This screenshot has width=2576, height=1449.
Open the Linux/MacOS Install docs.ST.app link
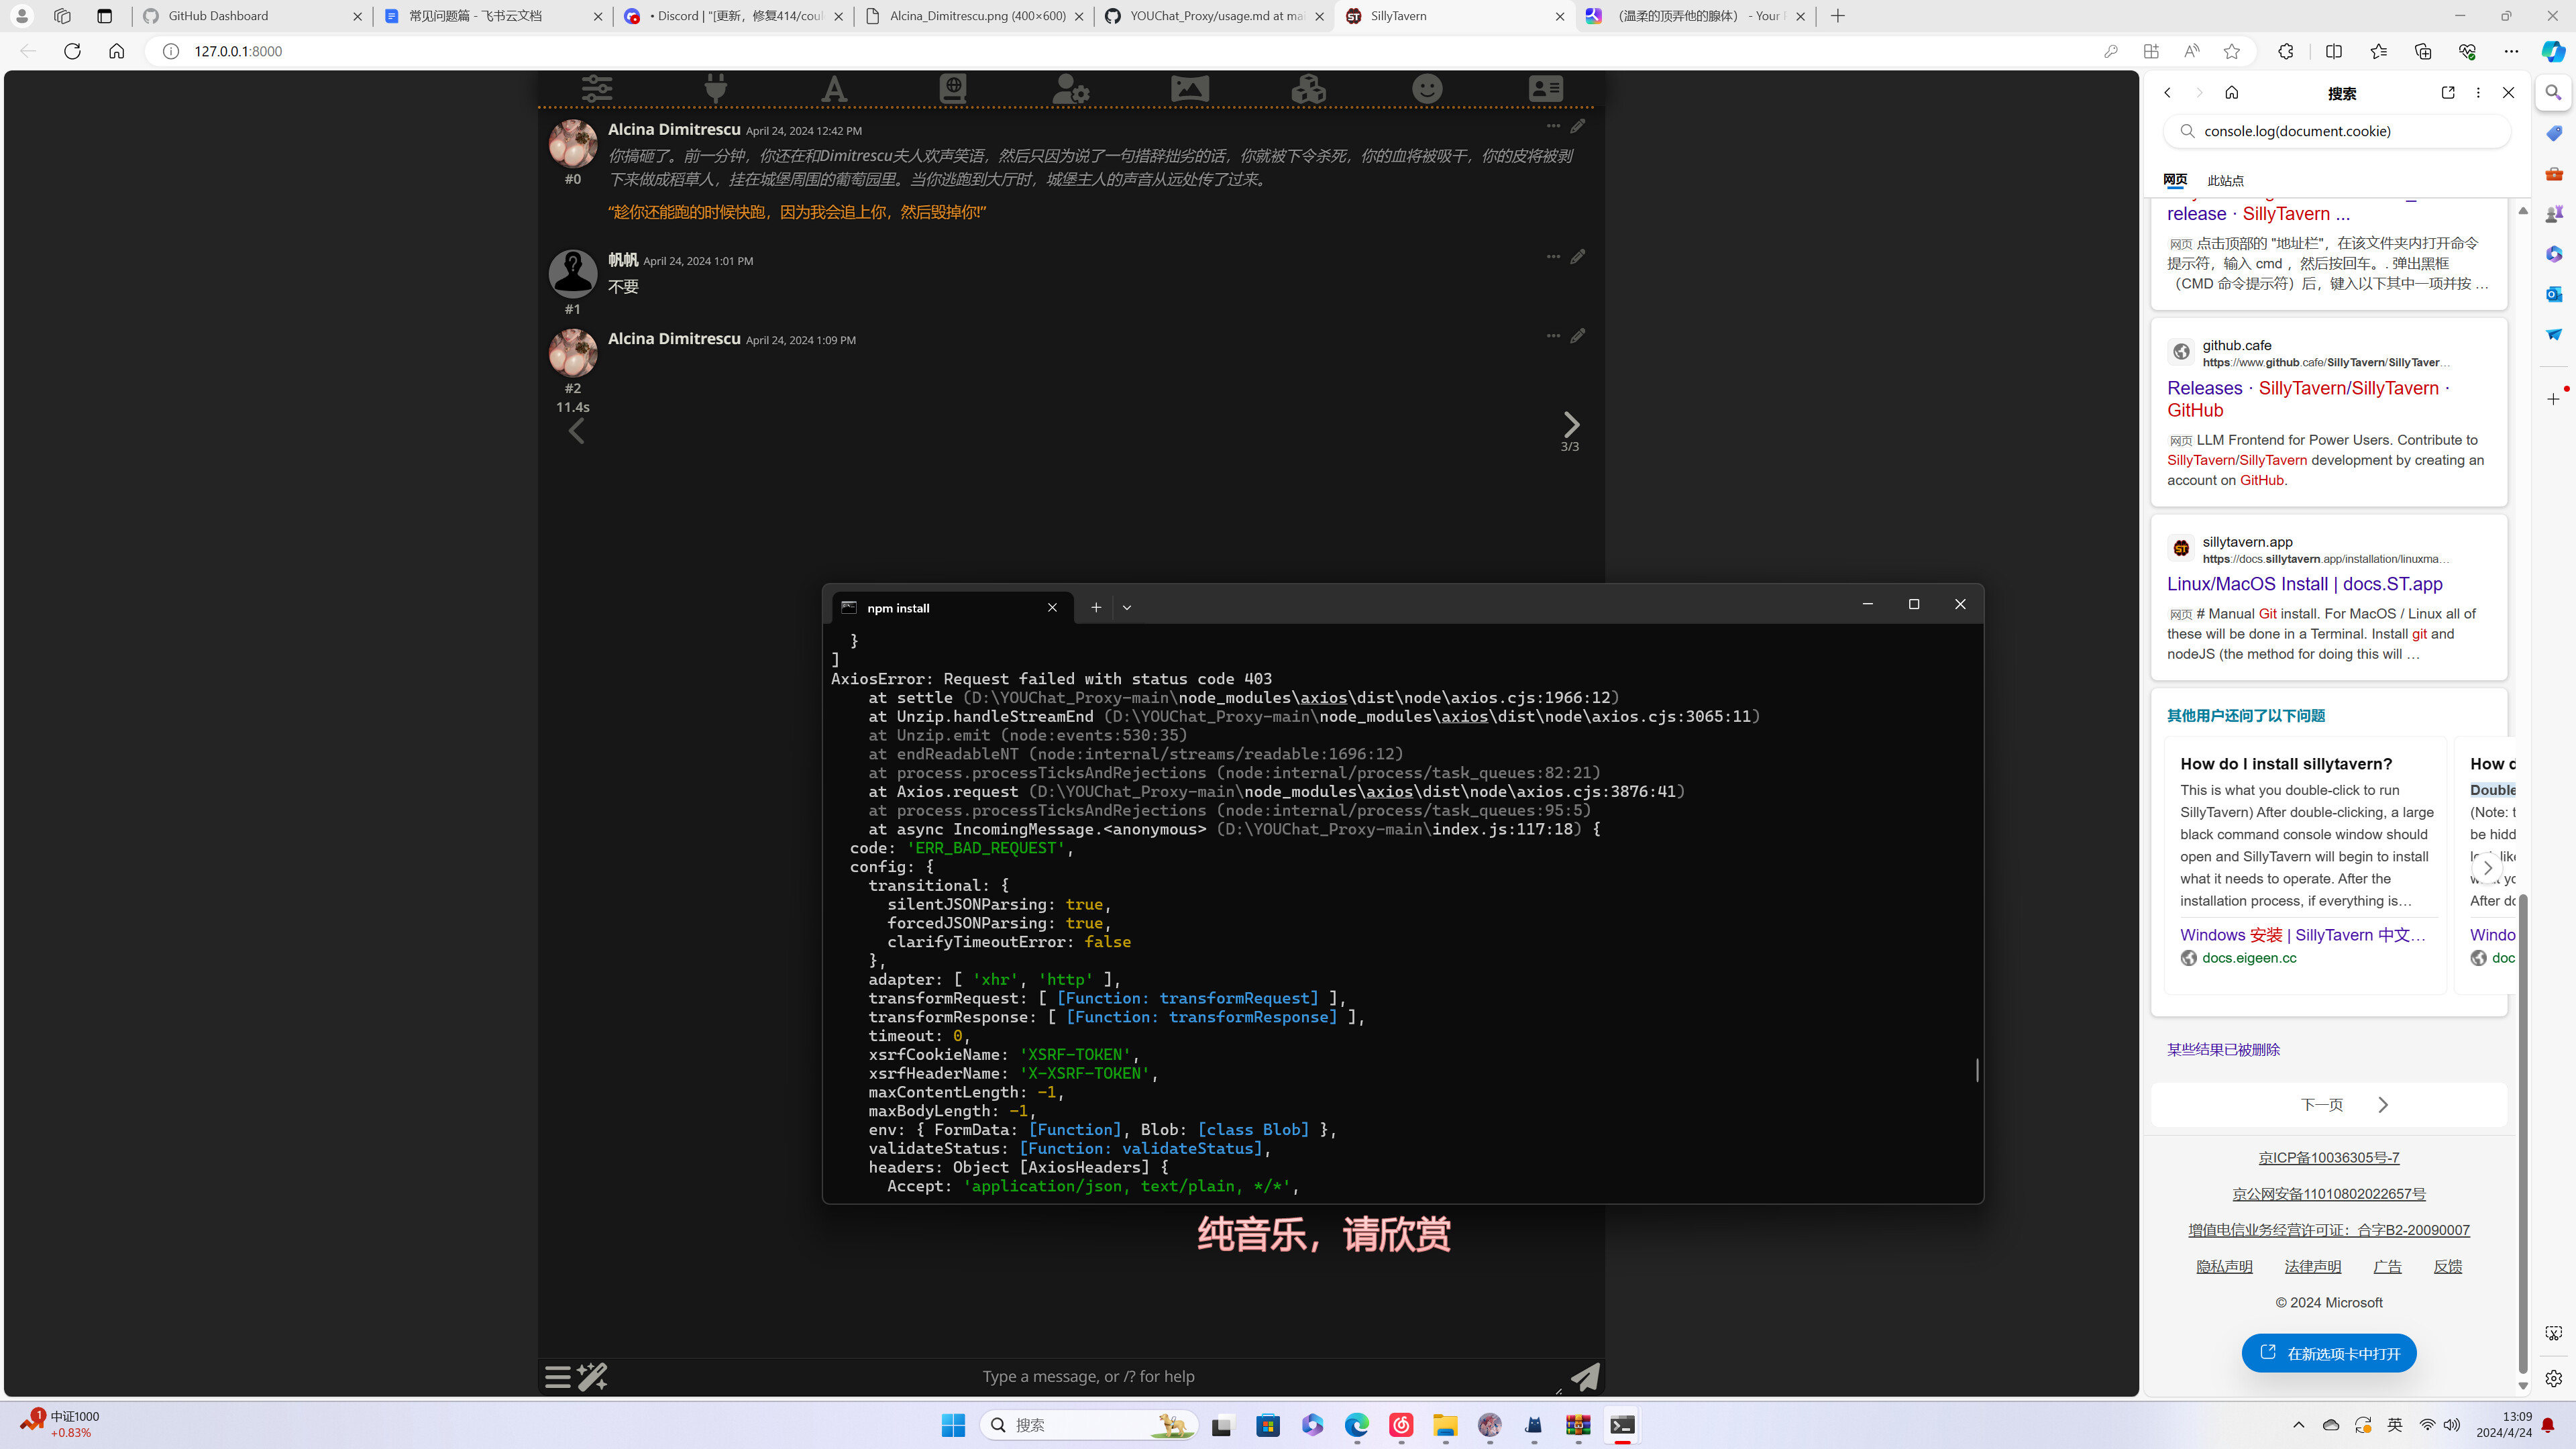2304,584
